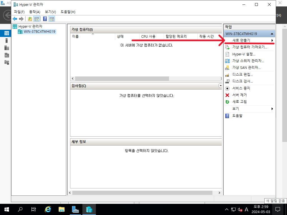287x215 pixels.
Task: Collapse the WIN-378C4TMHG19 actions section
Action: point(272,34)
